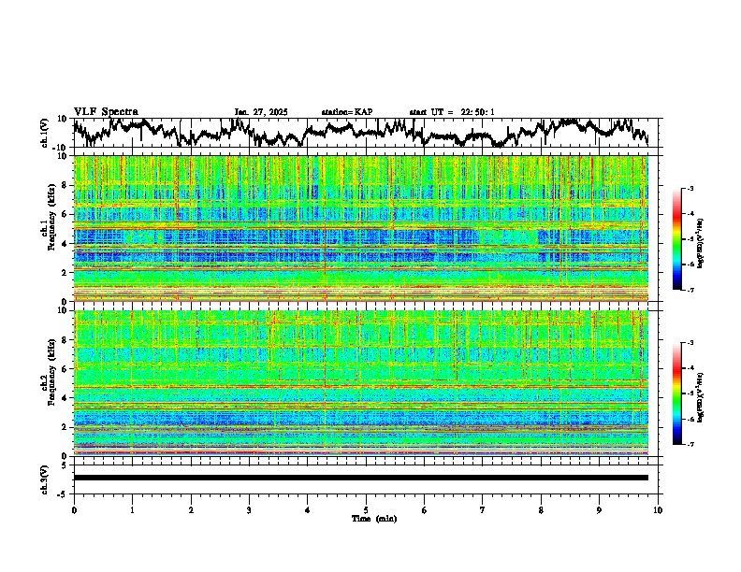This screenshot has width=741, height=572.
Task: Click the "ch.3(V)" axis label
Action: [x=45, y=479]
